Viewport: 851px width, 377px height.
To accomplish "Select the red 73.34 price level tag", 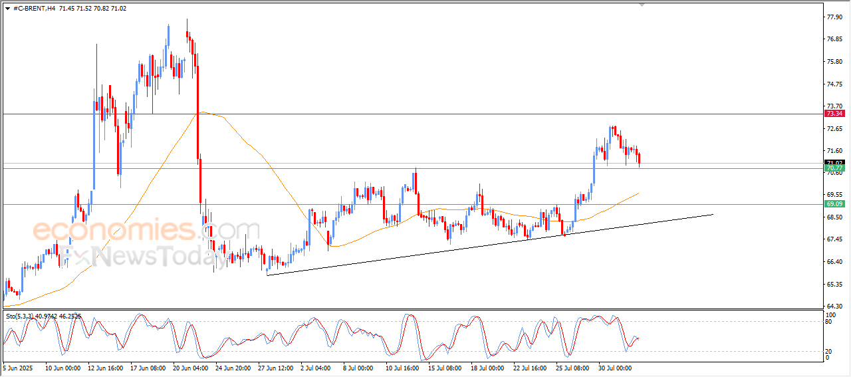I will click(x=834, y=114).
